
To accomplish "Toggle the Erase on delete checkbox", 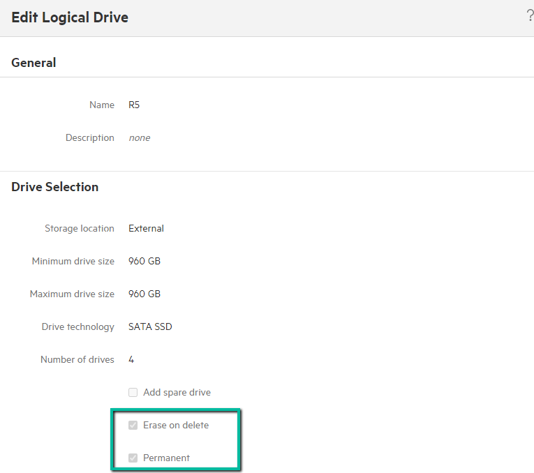I will tap(133, 426).
